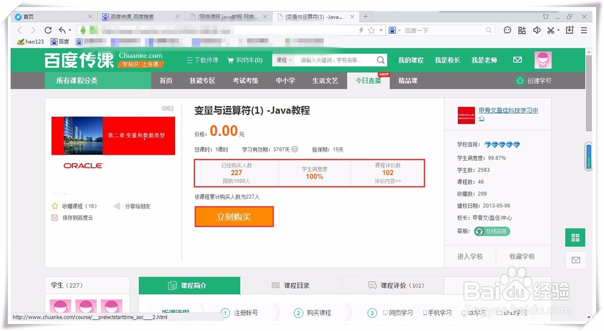604x331 pixels.
Task: Click magnifier in browser search box
Action: (489, 30)
